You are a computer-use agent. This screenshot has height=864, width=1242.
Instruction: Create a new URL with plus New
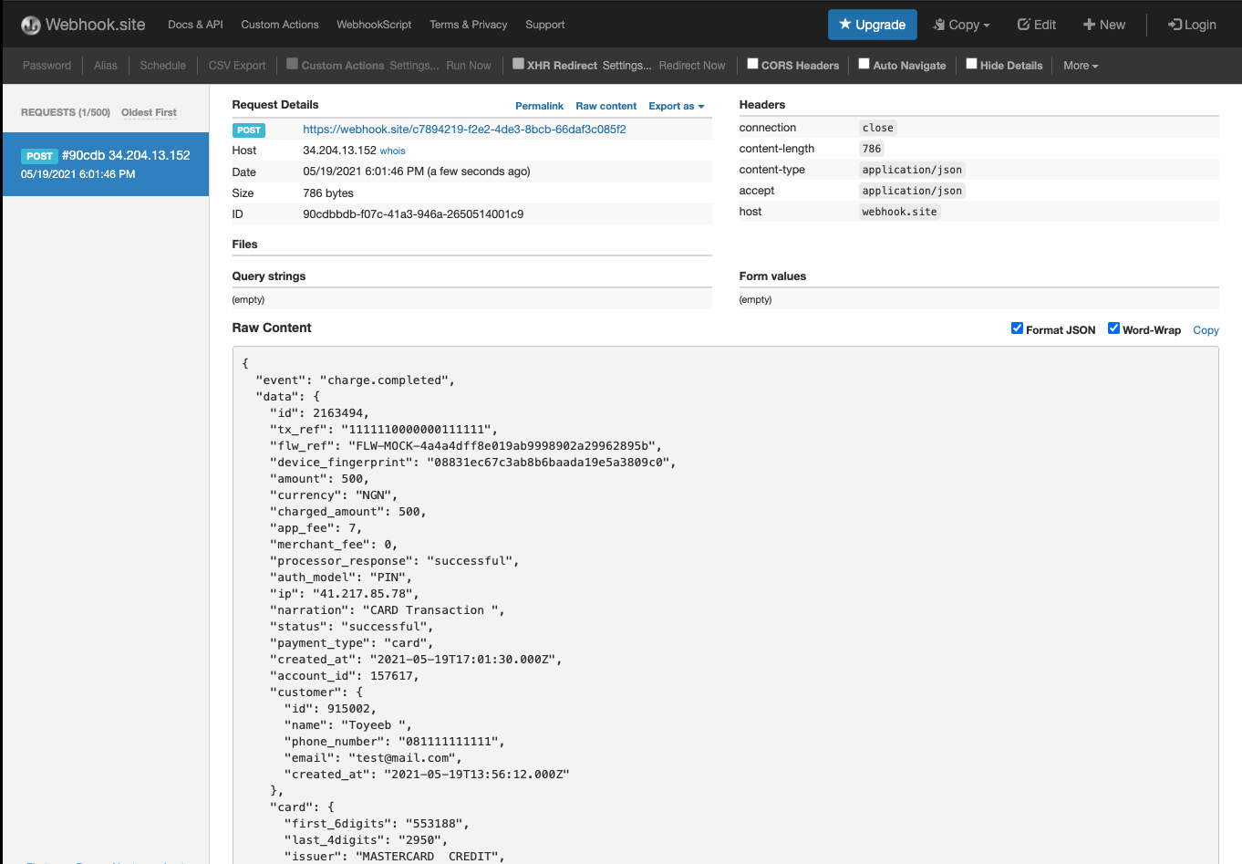pos(1104,25)
